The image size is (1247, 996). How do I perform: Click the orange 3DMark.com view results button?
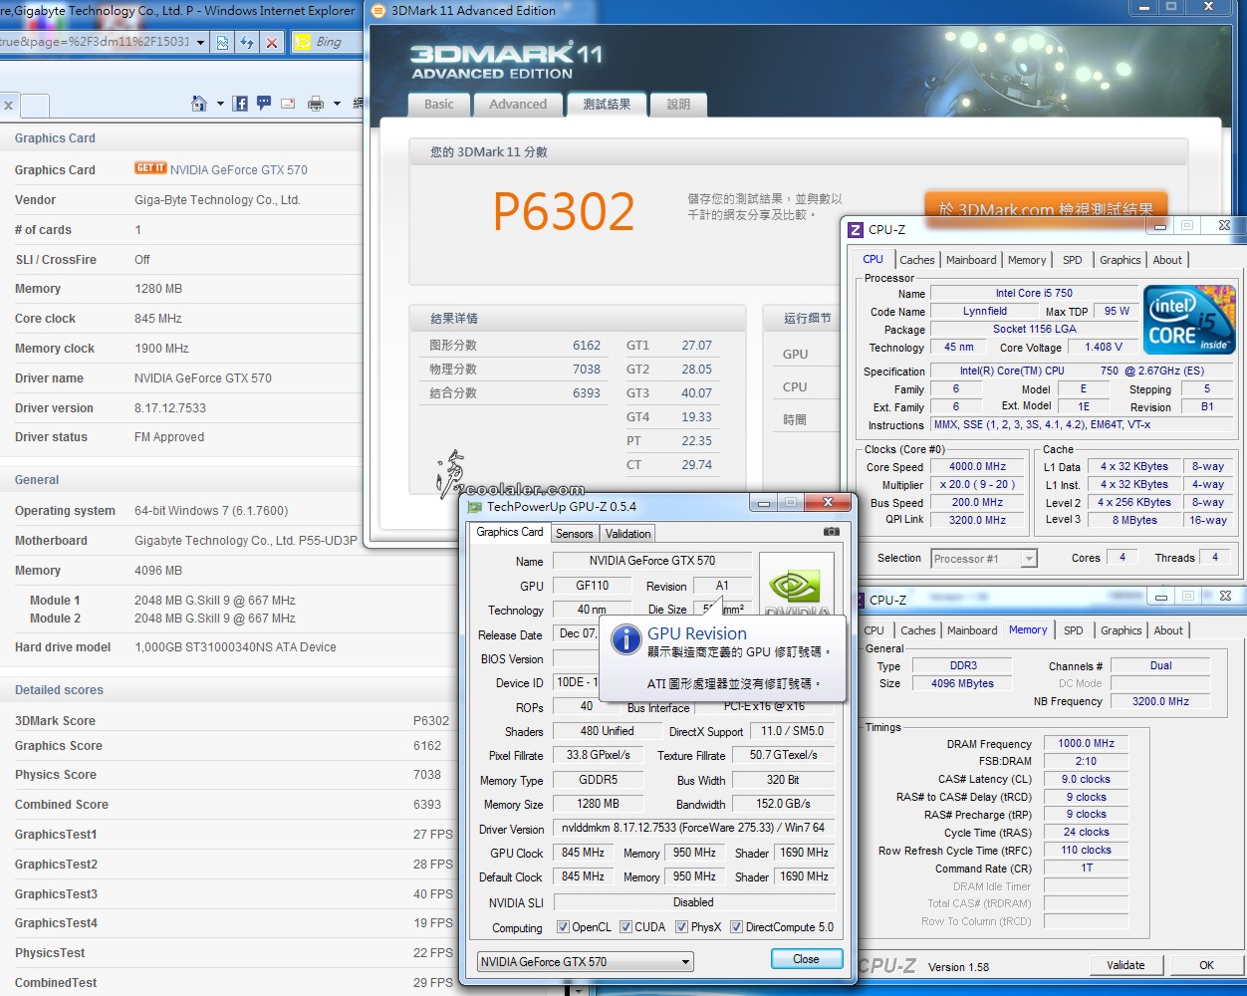click(x=1046, y=208)
